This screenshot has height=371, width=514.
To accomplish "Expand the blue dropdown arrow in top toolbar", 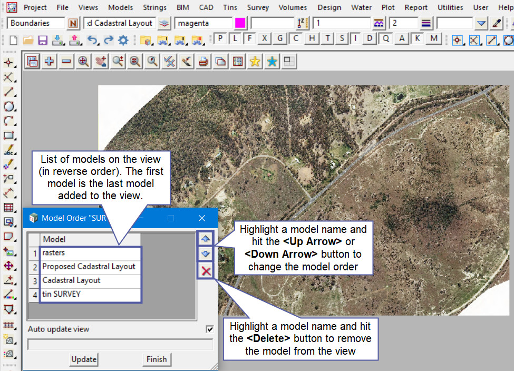I will (481, 23).
